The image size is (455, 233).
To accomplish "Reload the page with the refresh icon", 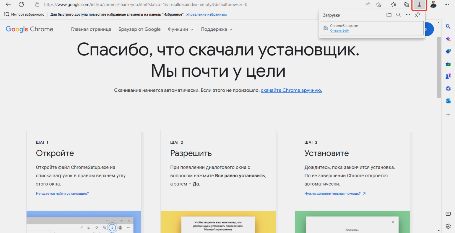I will point(21,4).
